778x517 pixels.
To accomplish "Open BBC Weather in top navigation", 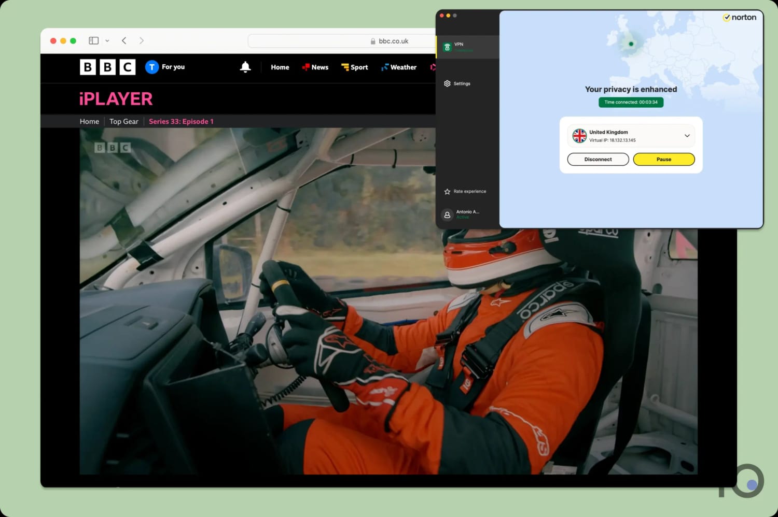I will point(399,67).
